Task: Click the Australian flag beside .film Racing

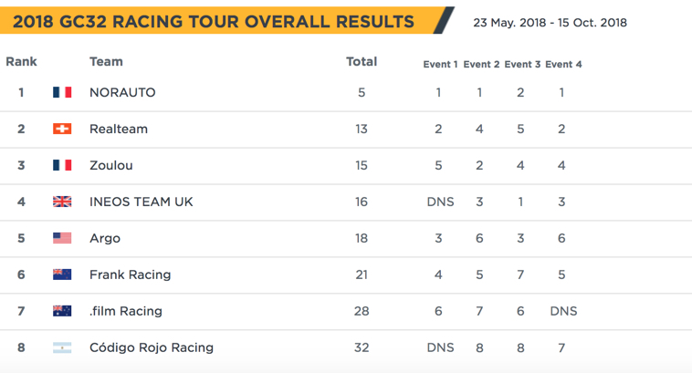Action: 62,311
